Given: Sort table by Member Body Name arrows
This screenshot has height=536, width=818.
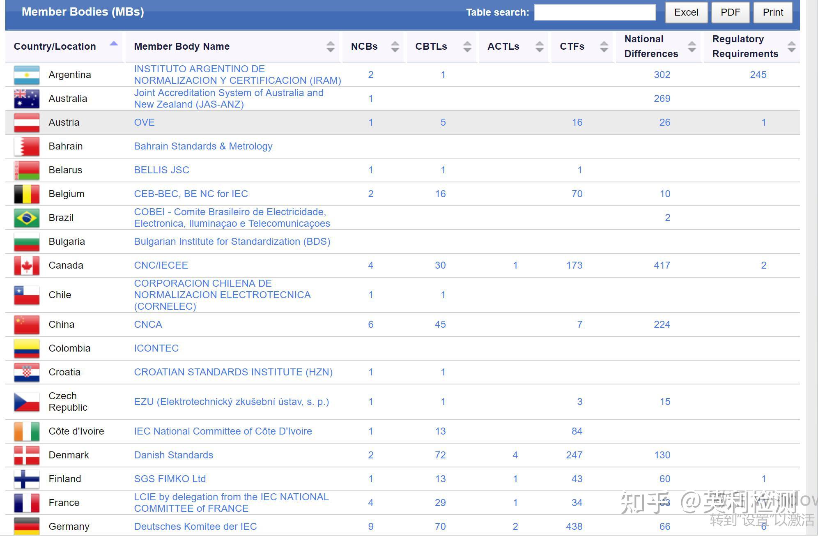Looking at the screenshot, I should [x=330, y=46].
